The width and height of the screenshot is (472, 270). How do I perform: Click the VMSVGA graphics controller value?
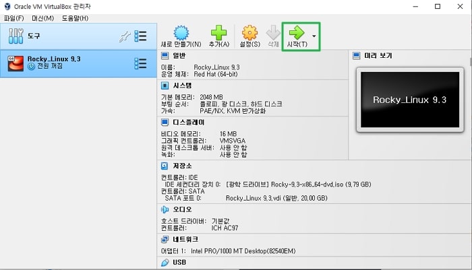click(233, 141)
